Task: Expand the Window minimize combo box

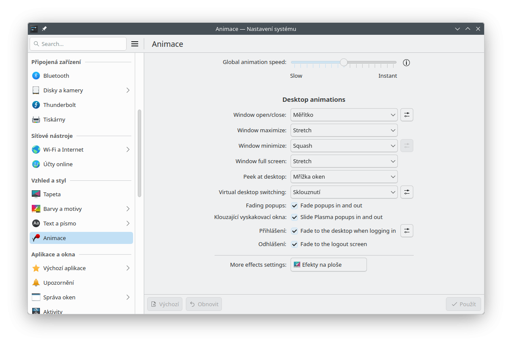Action: (344, 146)
